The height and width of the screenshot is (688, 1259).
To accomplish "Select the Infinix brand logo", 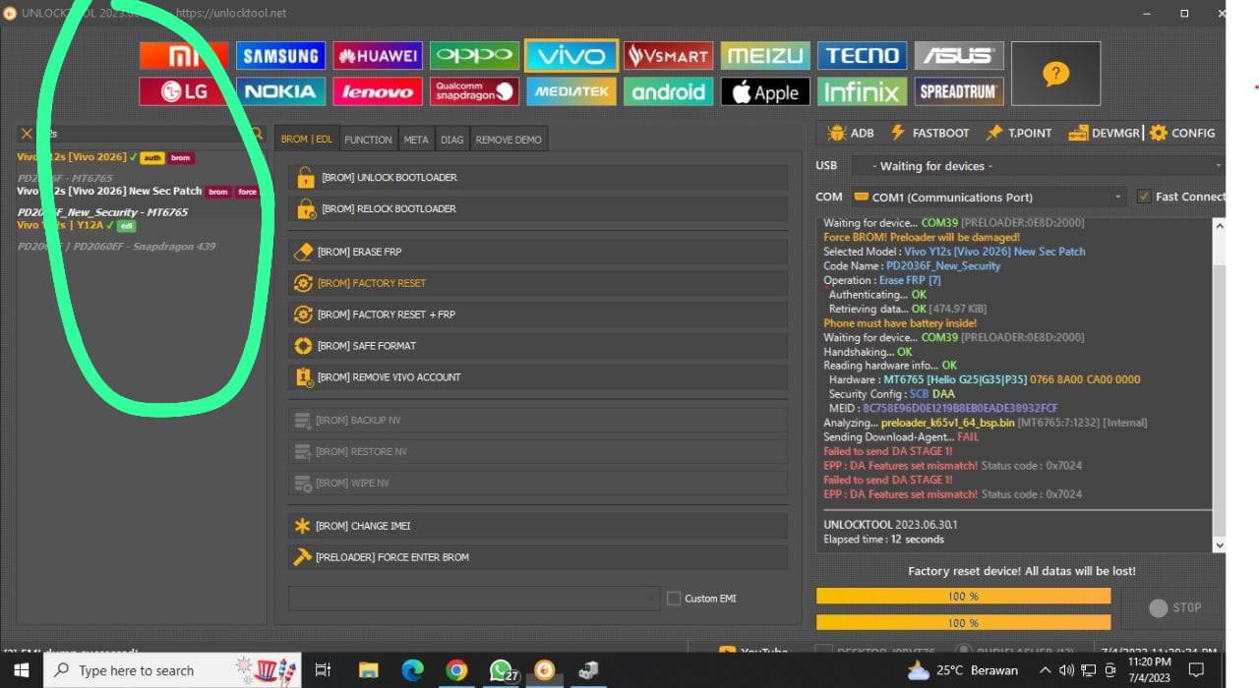I will [863, 91].
